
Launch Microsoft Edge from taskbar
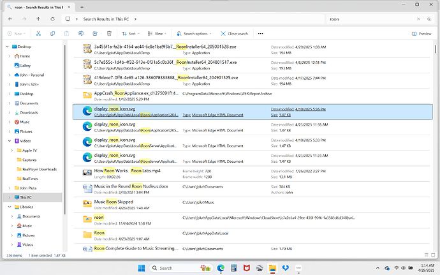coord(221,268)
